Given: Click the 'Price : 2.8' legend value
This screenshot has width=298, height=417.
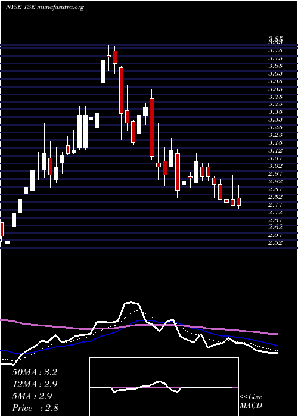Looking at the screenshot, I should click(x=35, y=408).
